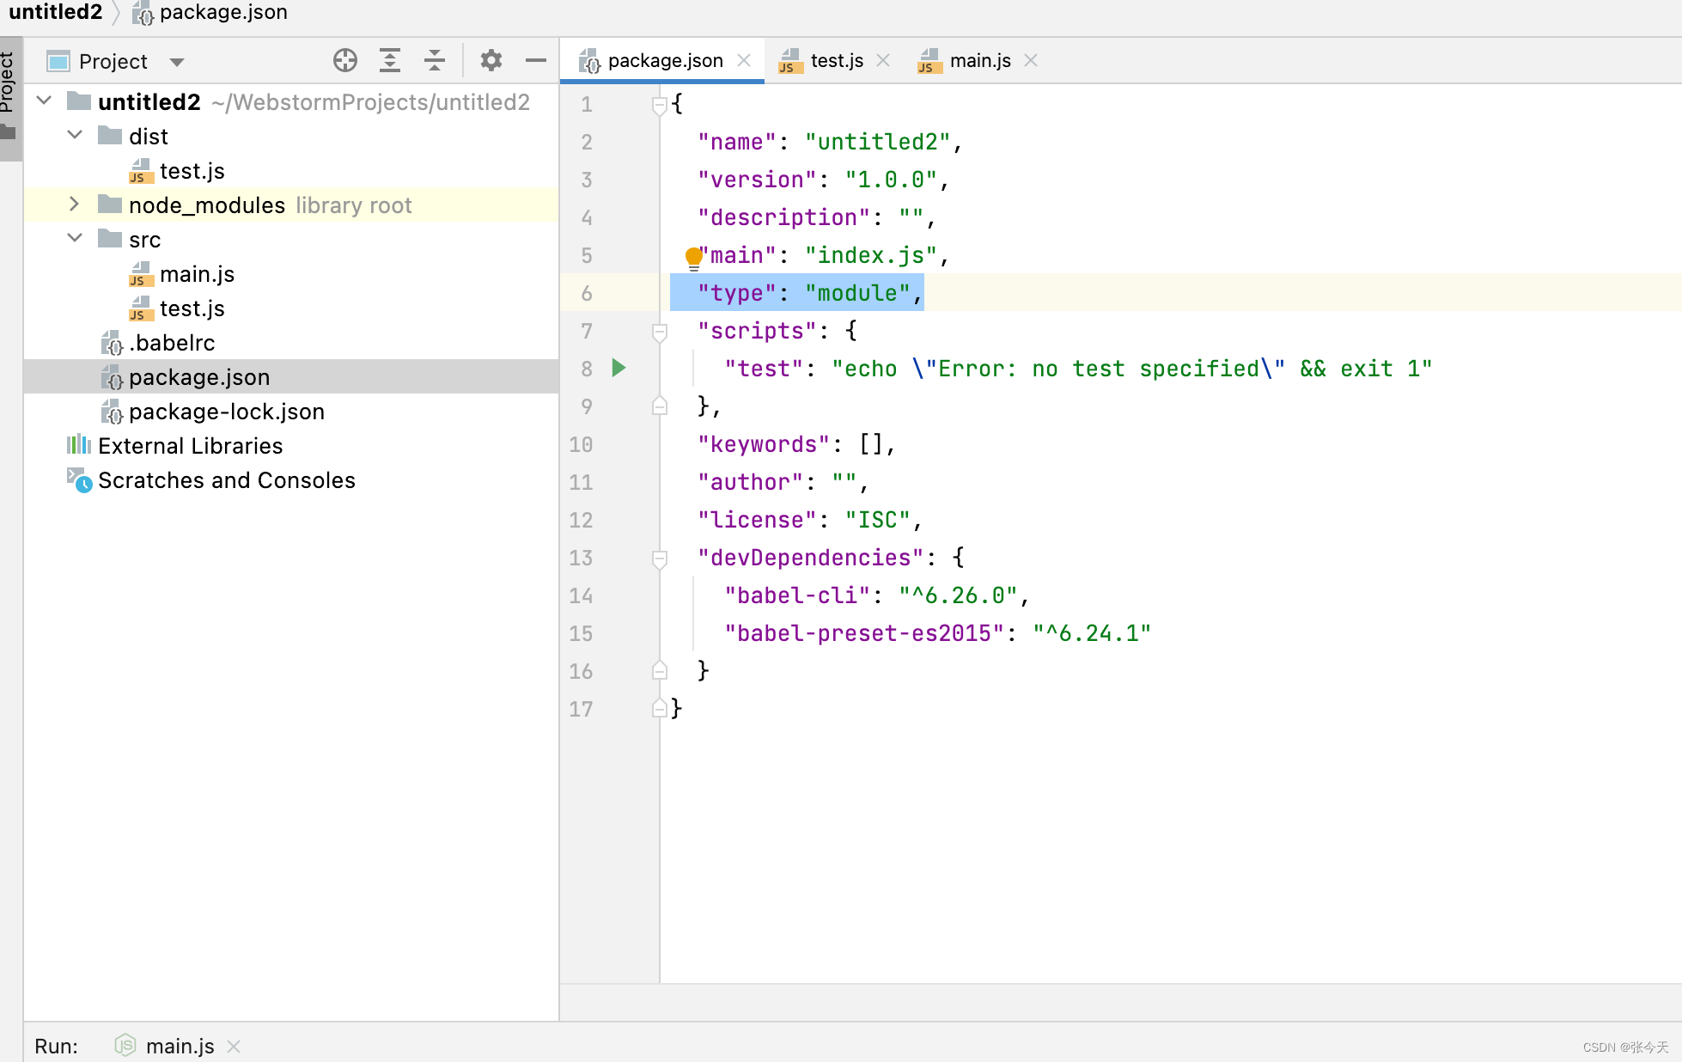Fold the root object on line 1
1682x1062 pixels.
click(x=660, y=105)
